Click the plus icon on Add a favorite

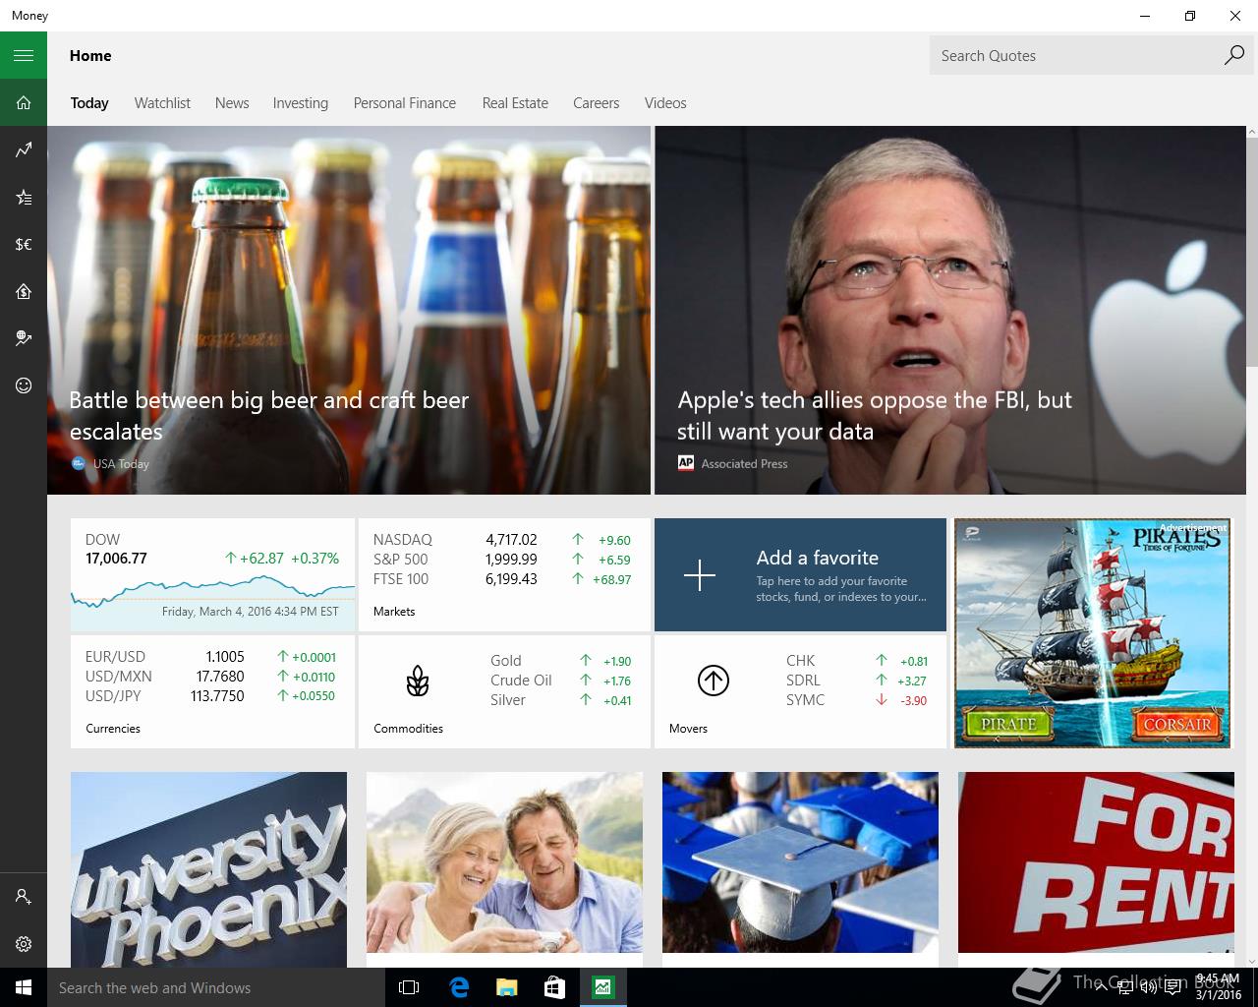click(700, 574)
